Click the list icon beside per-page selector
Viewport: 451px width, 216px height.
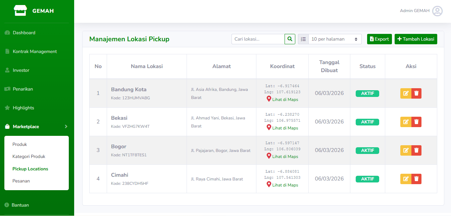303,39
